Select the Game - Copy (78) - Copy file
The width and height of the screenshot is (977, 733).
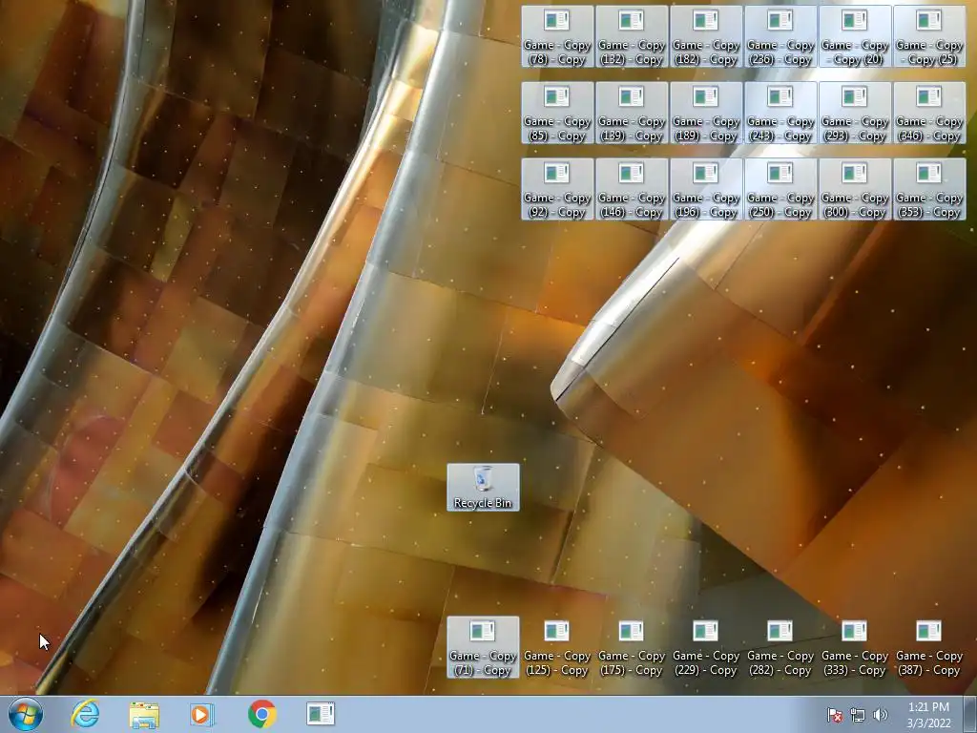557,36
